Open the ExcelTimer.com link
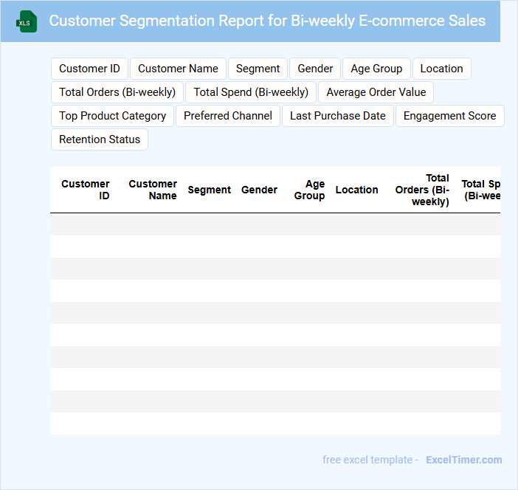The image size is (518, 490). (463, 460)
